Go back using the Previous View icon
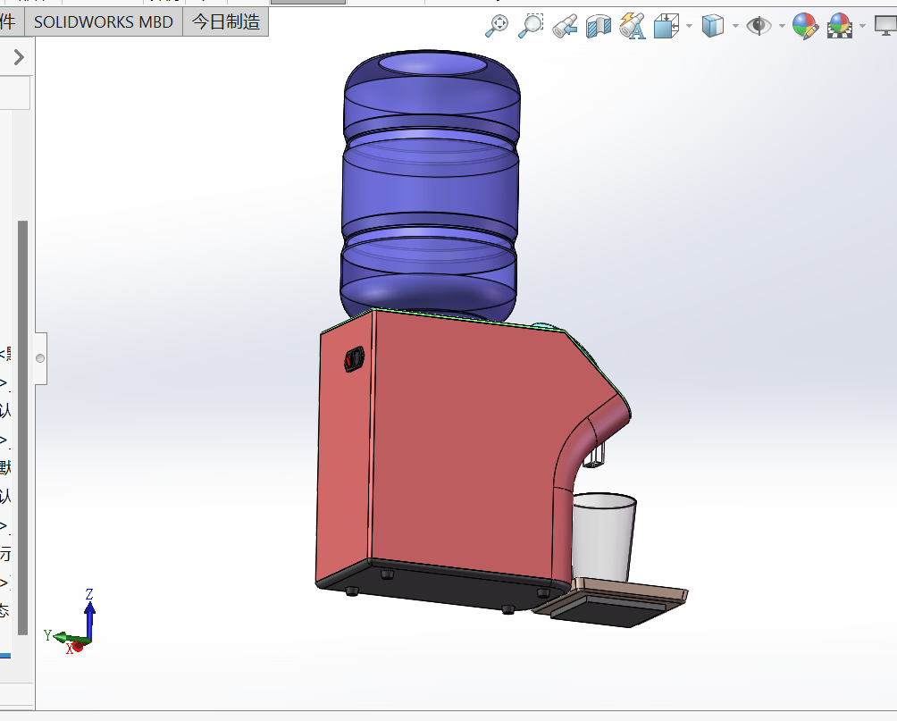 pyautogui.click(x=565, y=26)
